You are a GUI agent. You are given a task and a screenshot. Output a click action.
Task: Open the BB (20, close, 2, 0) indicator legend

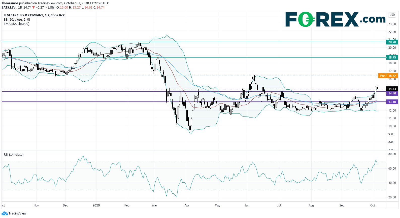[17, 20]
